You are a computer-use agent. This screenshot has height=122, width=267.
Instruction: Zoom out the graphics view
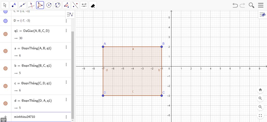pos(260,107)
